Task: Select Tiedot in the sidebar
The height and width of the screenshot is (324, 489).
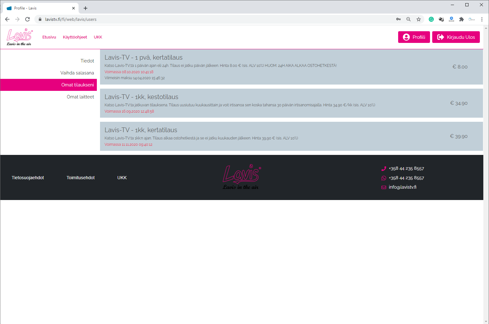Action: click(49, 61)
